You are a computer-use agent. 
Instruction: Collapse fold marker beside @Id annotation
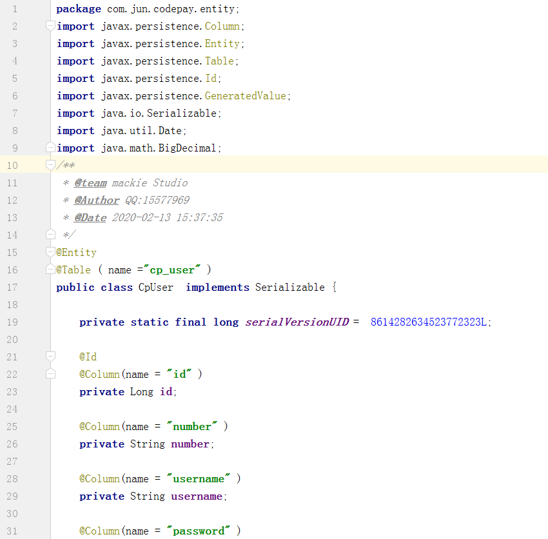[50, 356]
